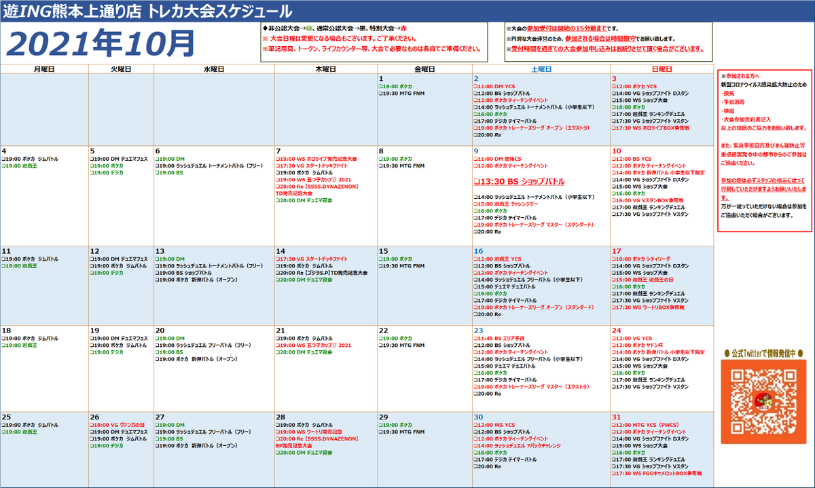Click '11:00 DM YCS' on October 2
The width and height of the screenshot is (815, 488).
pos(496,87)
